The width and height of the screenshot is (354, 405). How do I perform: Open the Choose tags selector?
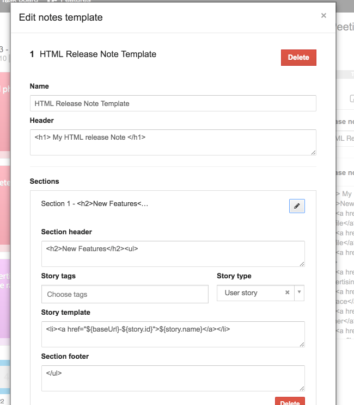125,294
